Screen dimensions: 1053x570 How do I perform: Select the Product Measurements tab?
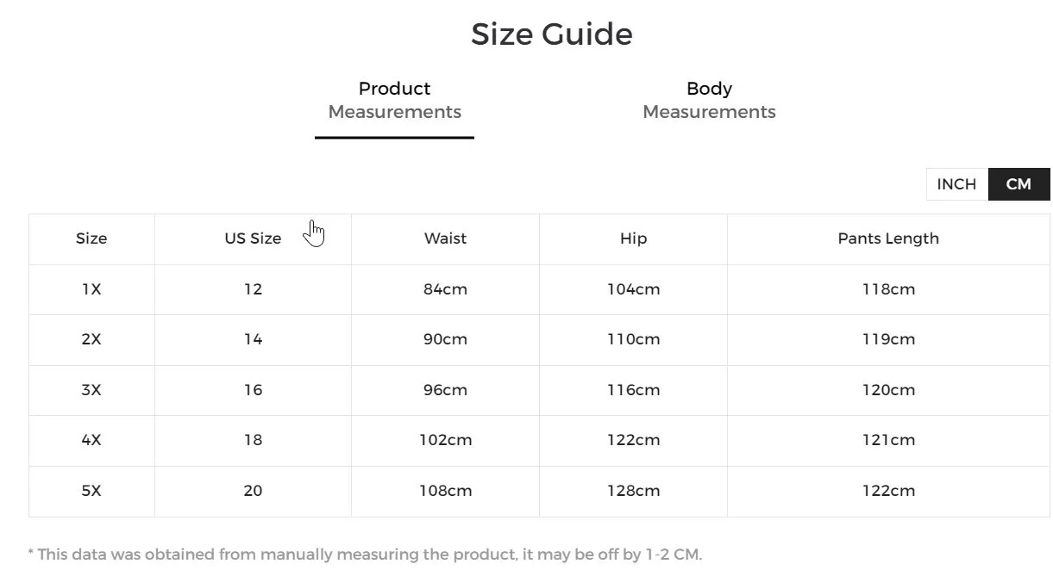point(394,99)
